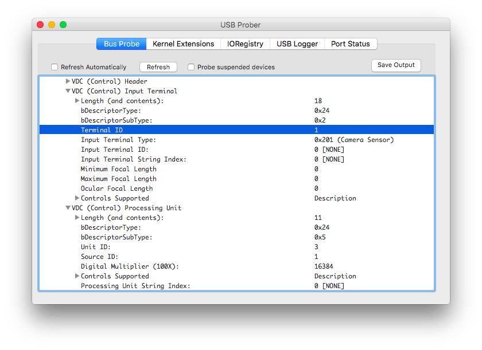Expand Controls Supported under Processing Unit

77,276
